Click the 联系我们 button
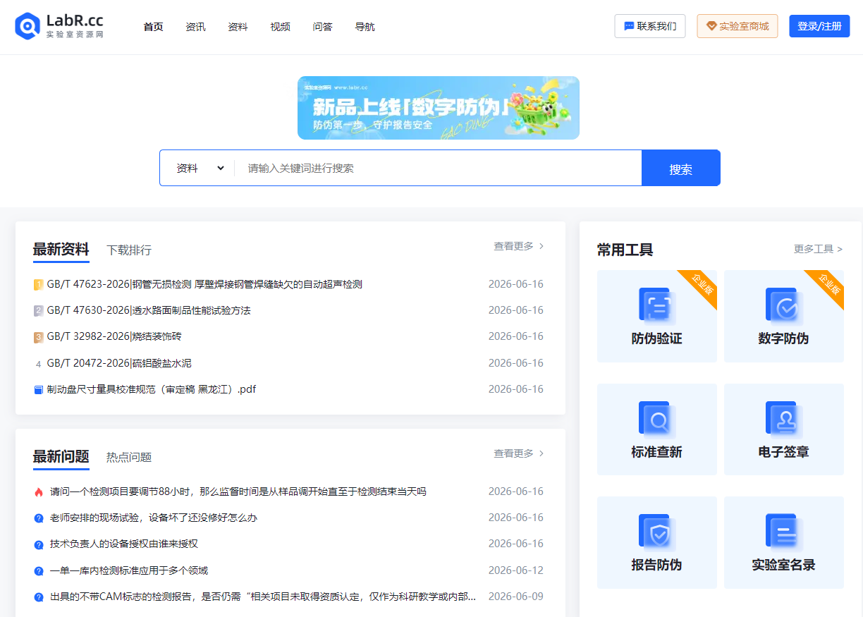The image size is (863, 617). pos(650,26)
